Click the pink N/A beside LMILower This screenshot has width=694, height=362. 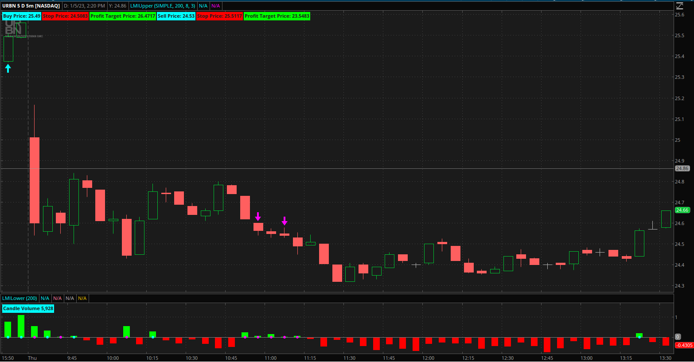coord(57,298)
